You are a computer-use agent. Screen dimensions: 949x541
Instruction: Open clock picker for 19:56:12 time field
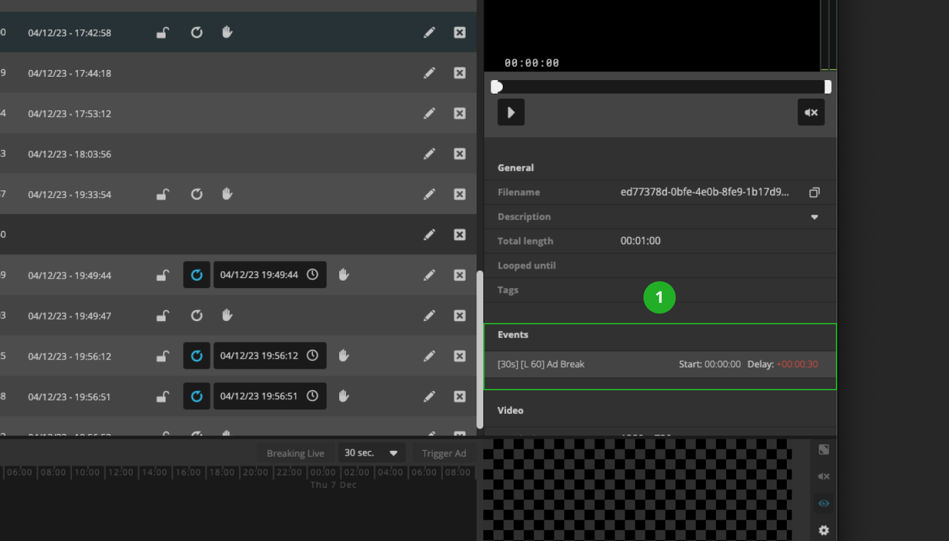pos(312,355)
